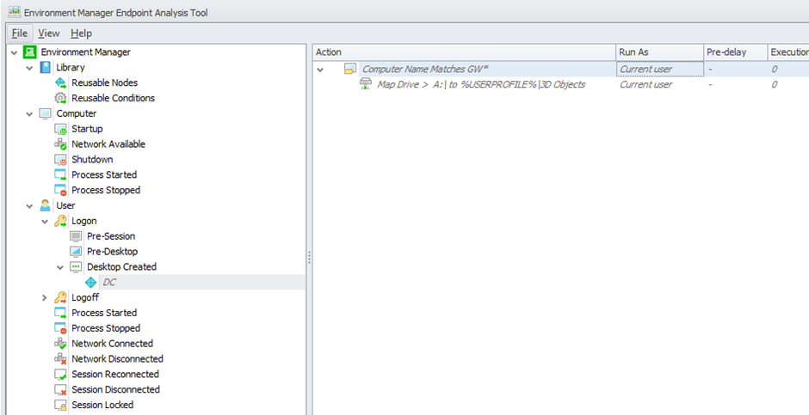The image size is (809, 415).
Task: Click the Session Disconnected icon
Action: tap(61, 389)
